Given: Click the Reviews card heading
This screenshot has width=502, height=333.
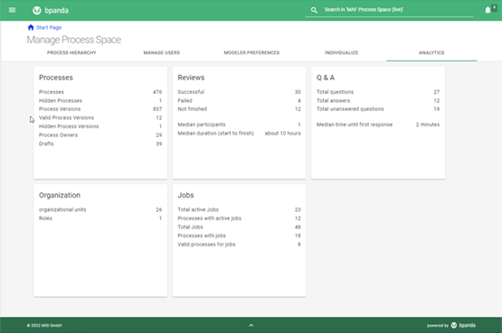Looking at the screenshot, I should tap(191, 78).
